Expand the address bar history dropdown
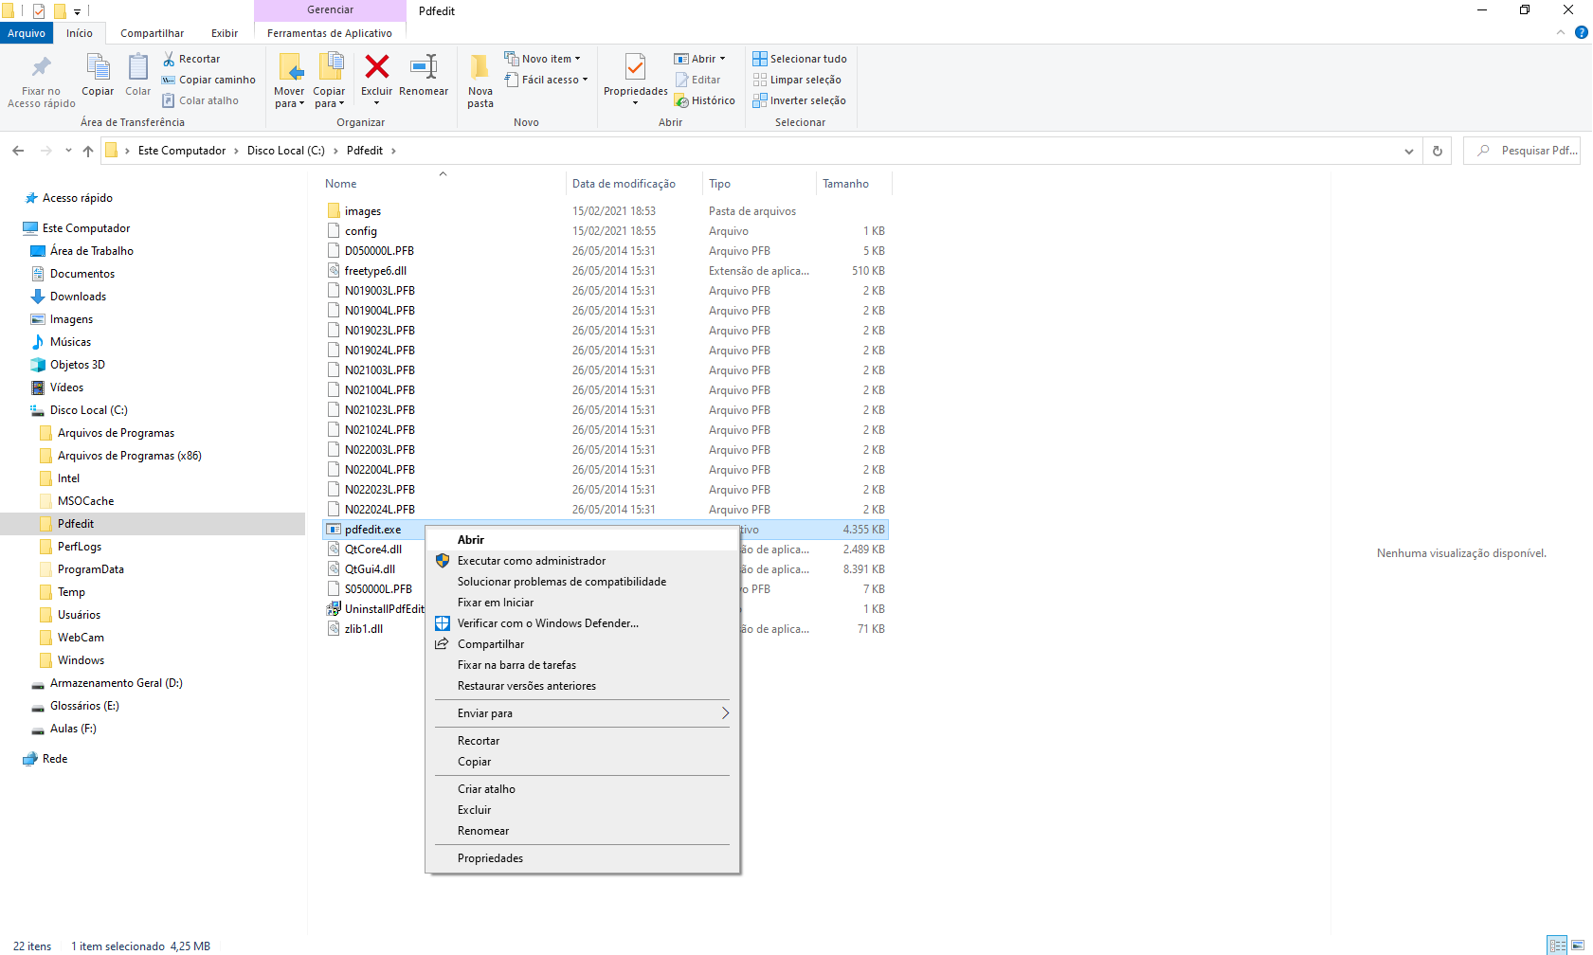Viewport: 1593px width, 955px height. tap(1409, 151)
